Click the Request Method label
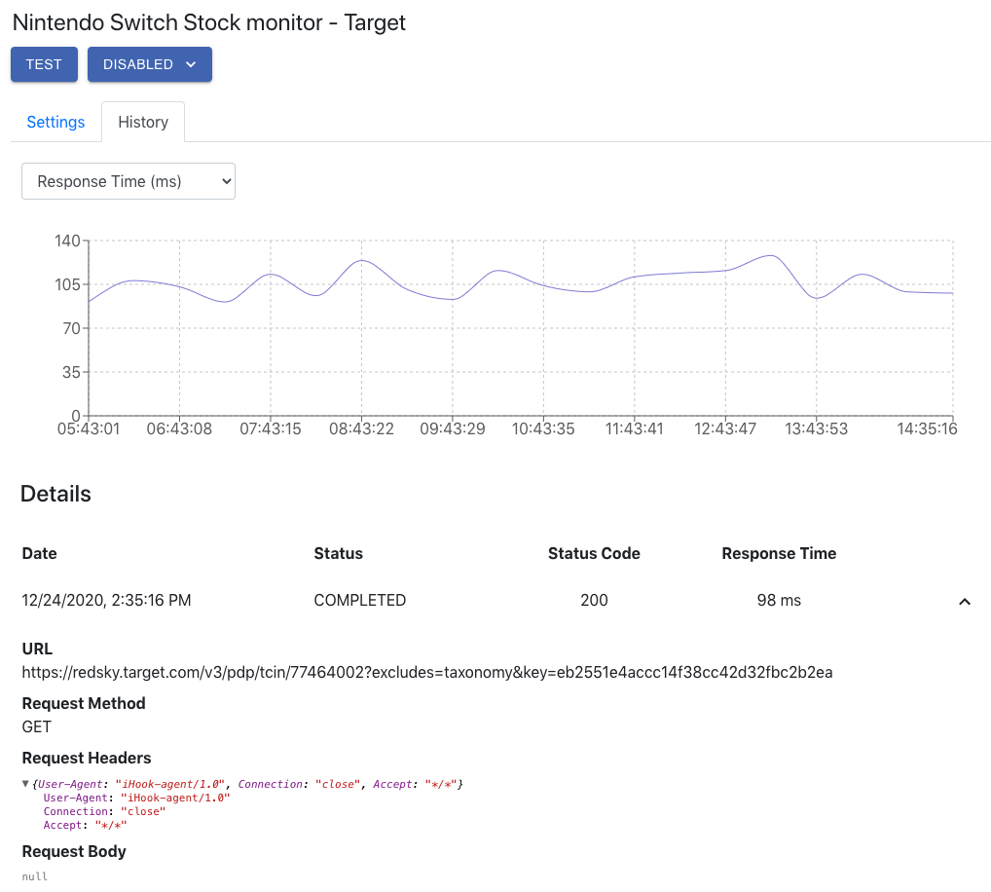Screen dimensions: 991x892 coord(84,704)
